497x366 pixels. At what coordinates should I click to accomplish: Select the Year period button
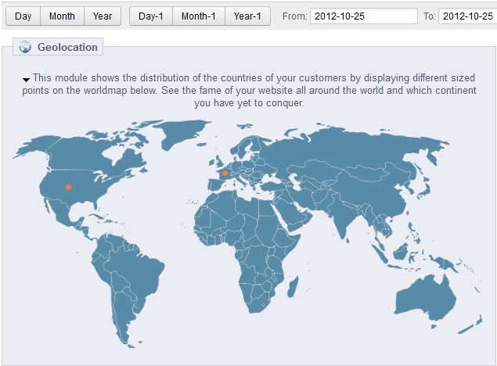(x=103, y=16)
